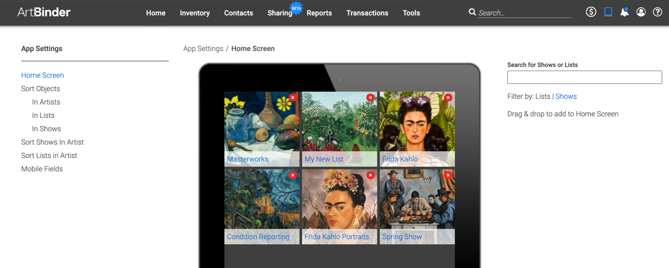This screenshot has width=669, height=268.
Task: Click the Spring Show label
Action: click(x=402, y=237)
